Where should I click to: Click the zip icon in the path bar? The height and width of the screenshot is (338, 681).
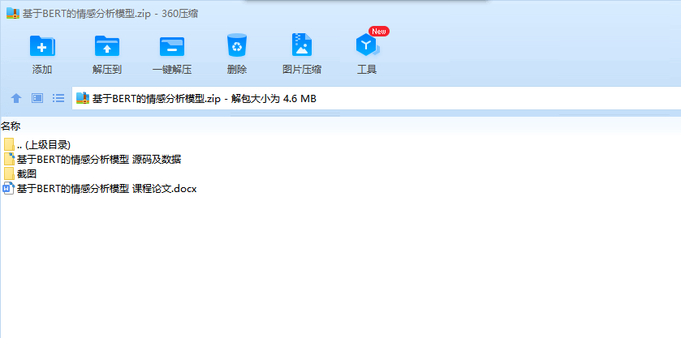click(x=83, y=99)
